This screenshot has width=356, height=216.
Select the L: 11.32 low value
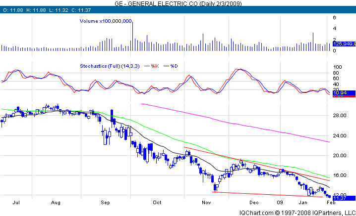pyautogui.click(x=59, y=10)
